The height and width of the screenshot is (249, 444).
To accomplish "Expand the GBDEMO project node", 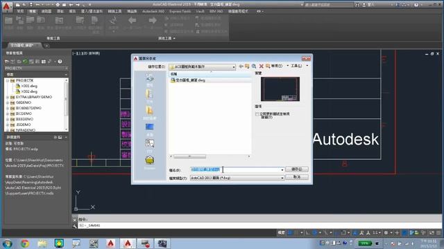I will tap(8, 103).
